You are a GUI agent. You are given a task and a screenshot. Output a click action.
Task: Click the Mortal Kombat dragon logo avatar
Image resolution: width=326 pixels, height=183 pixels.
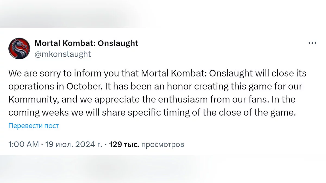19,49
